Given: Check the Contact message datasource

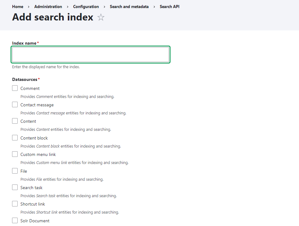Looking at the screenshot, I should 15,104.
